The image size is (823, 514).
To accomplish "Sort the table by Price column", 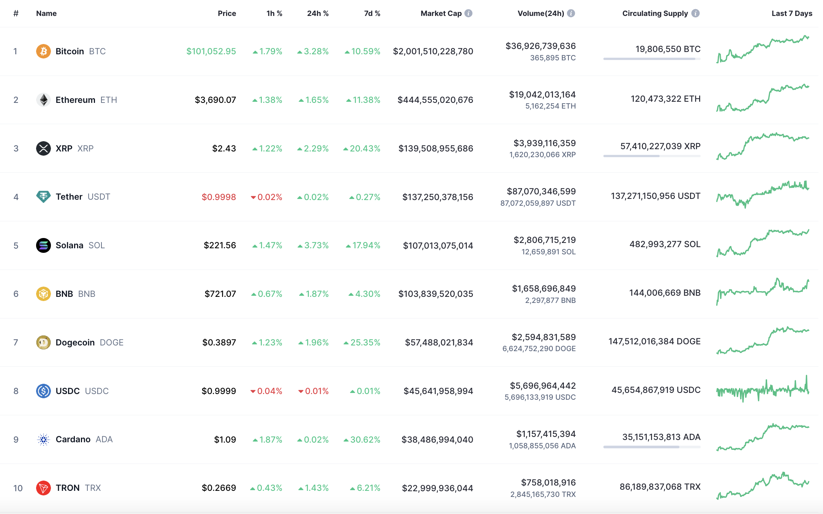I will pos(227,13).
